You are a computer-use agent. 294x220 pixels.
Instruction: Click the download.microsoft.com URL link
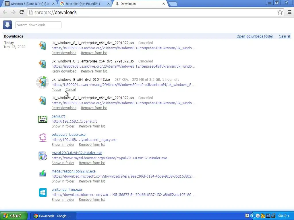coord(123,176)
